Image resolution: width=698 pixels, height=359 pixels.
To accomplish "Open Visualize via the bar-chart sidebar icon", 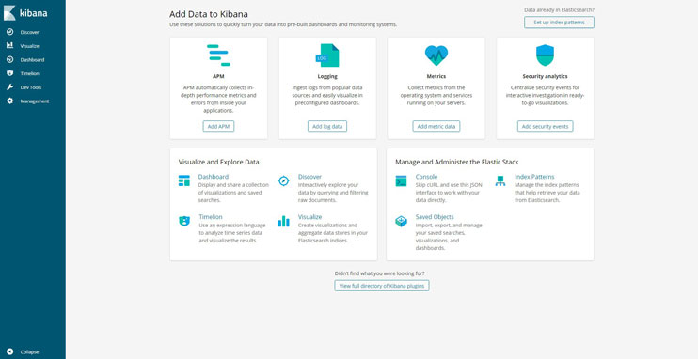I will pos(9,45).
